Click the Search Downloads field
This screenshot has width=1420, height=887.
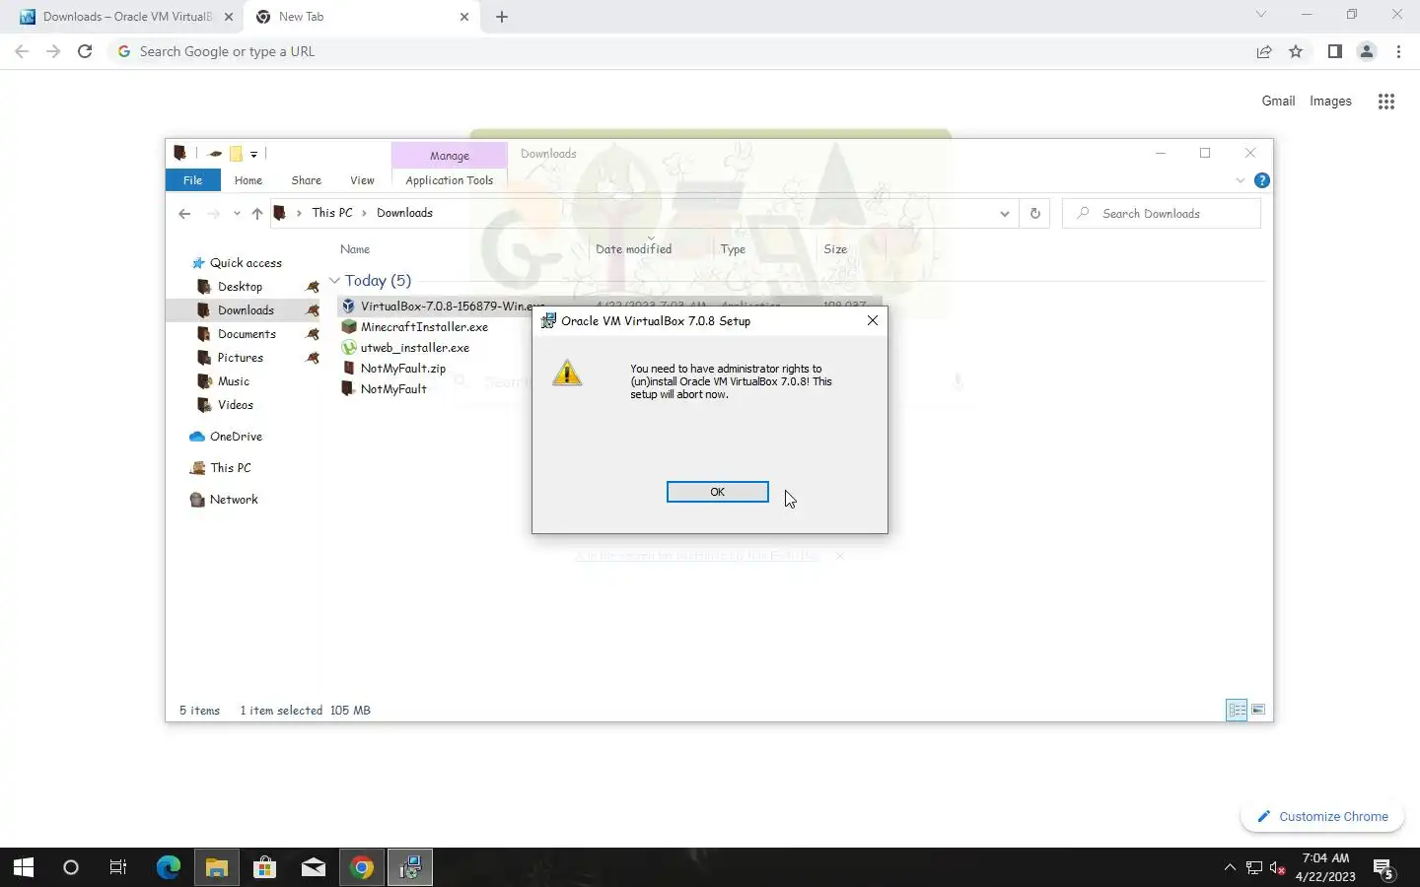(x=1162, y=213)
